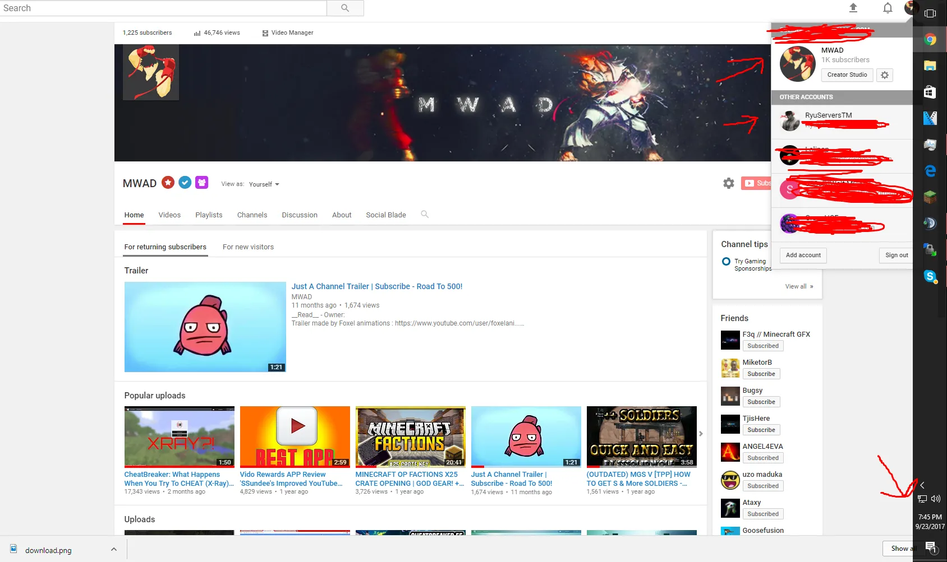Click the account settings gear near Creator Studio
Screen dimensions: 947x562
click(885, 75)
